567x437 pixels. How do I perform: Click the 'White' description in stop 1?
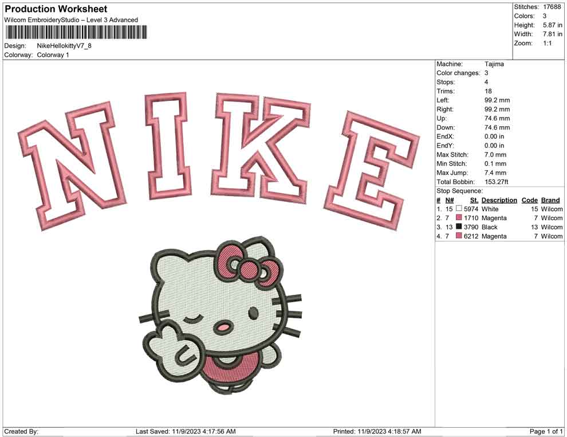point(490,209)
